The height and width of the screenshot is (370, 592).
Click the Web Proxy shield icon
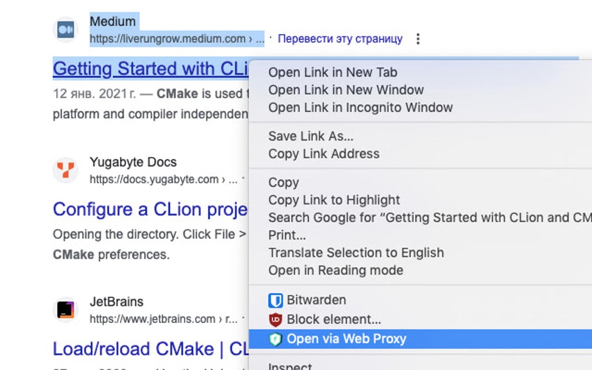click(276, 339)
